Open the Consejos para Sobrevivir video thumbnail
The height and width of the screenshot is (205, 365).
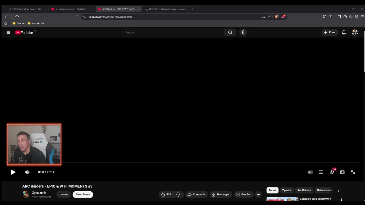pyautogui.click(x=282, y=199)
